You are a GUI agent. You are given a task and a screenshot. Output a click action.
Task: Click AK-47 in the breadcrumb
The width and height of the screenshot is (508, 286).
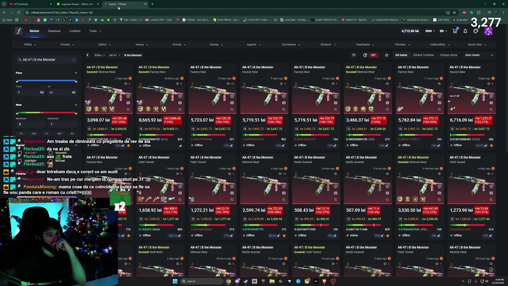point(113,55)
